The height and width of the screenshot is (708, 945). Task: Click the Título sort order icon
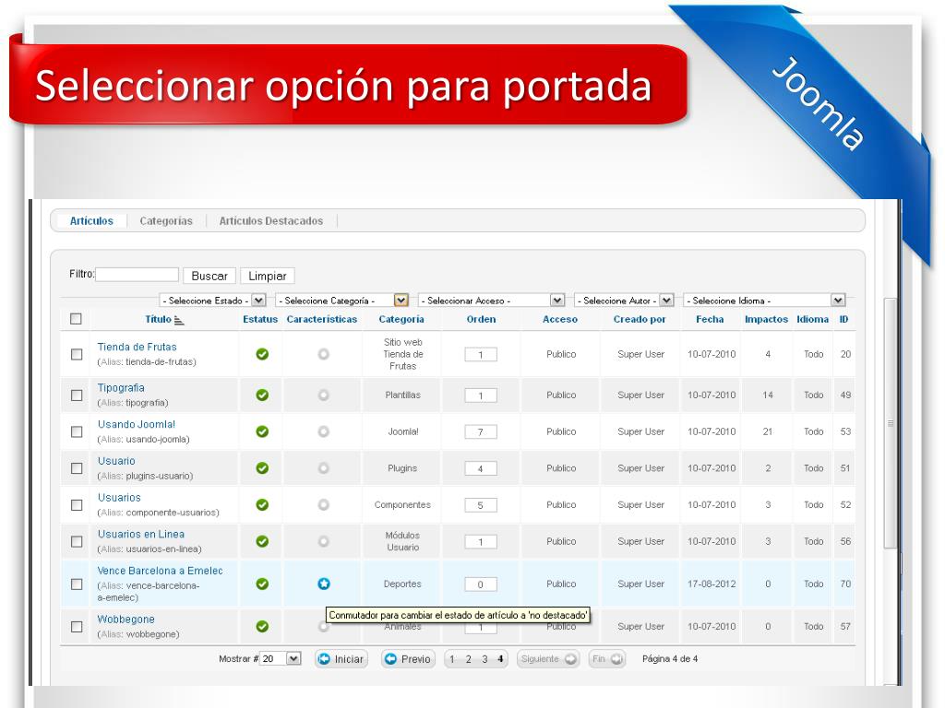pos(179,321)
